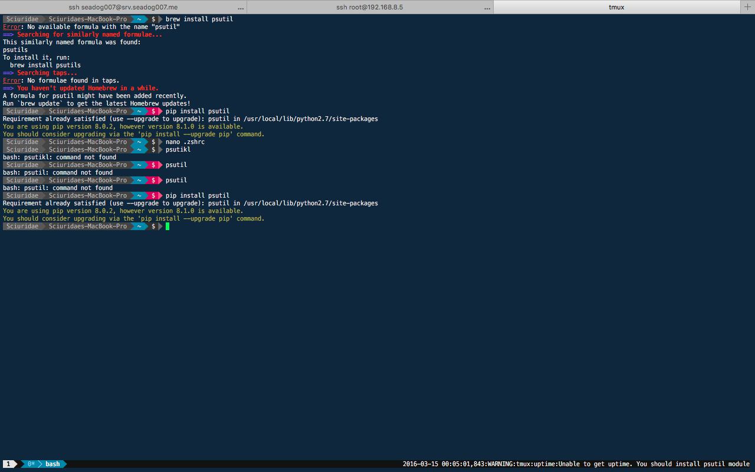Click the ellipsis indicator on the seadog007 tab
755x472 pixels.
(241, 8)
